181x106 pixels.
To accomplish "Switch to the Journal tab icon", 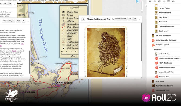I will click(159, 1).
